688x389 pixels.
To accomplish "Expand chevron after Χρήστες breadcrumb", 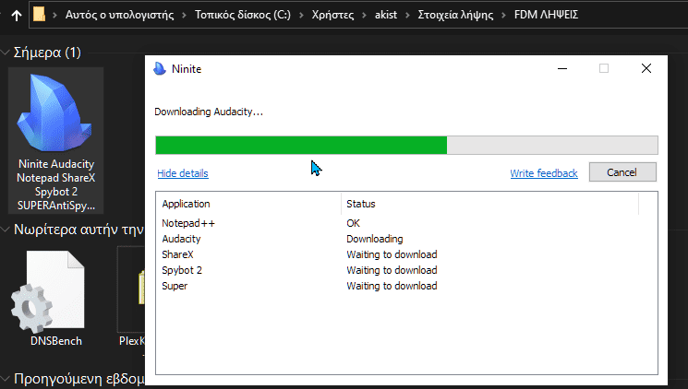I will point(365,16).
